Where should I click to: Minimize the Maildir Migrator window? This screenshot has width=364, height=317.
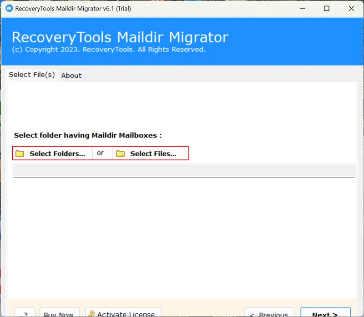tap(301, 9)
